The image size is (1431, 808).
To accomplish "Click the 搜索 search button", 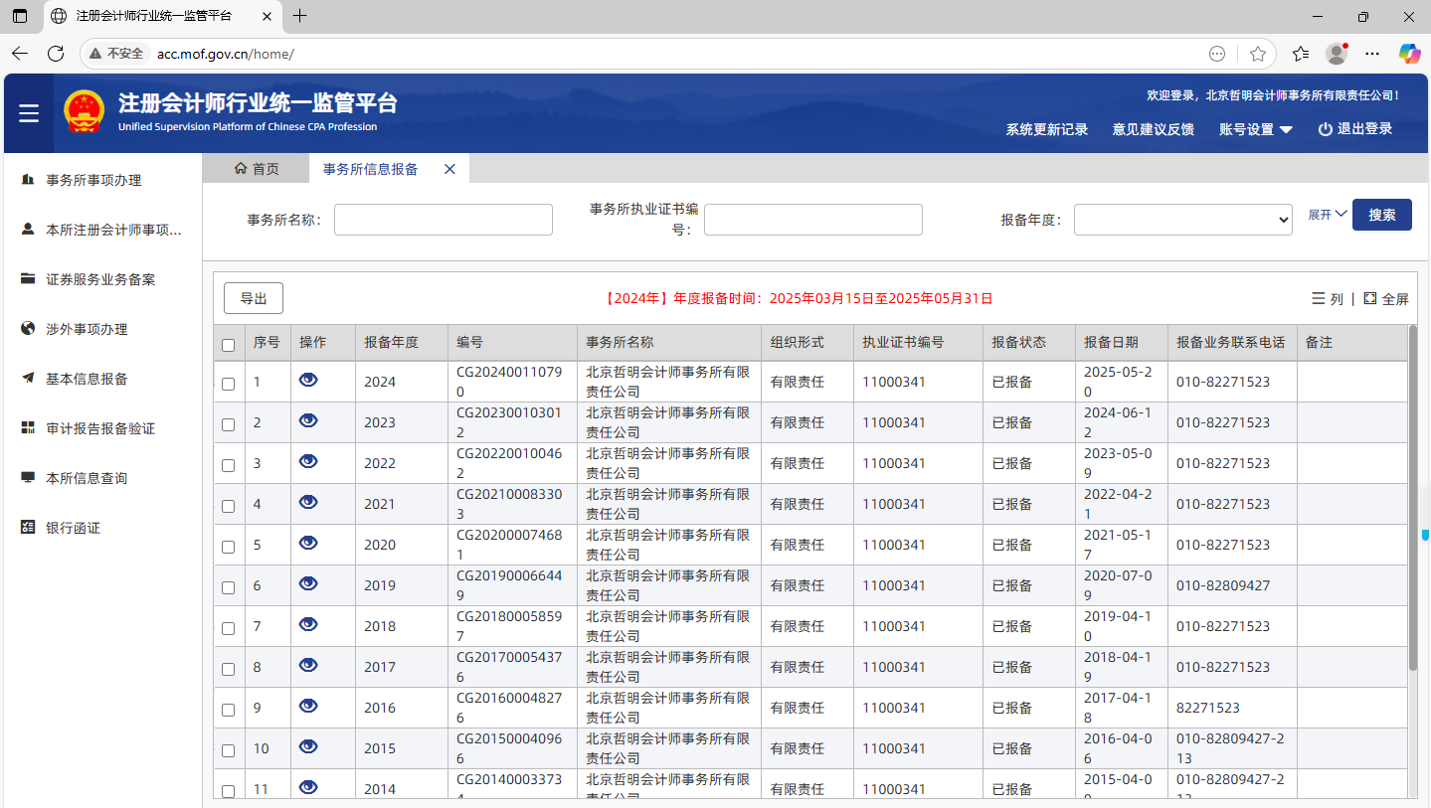I will (x=1381, y=215).
